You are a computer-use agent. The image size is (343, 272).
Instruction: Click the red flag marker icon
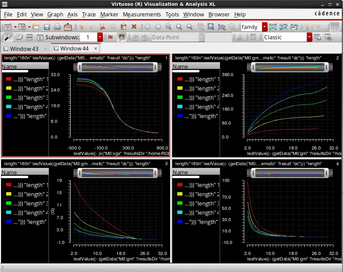110,37
